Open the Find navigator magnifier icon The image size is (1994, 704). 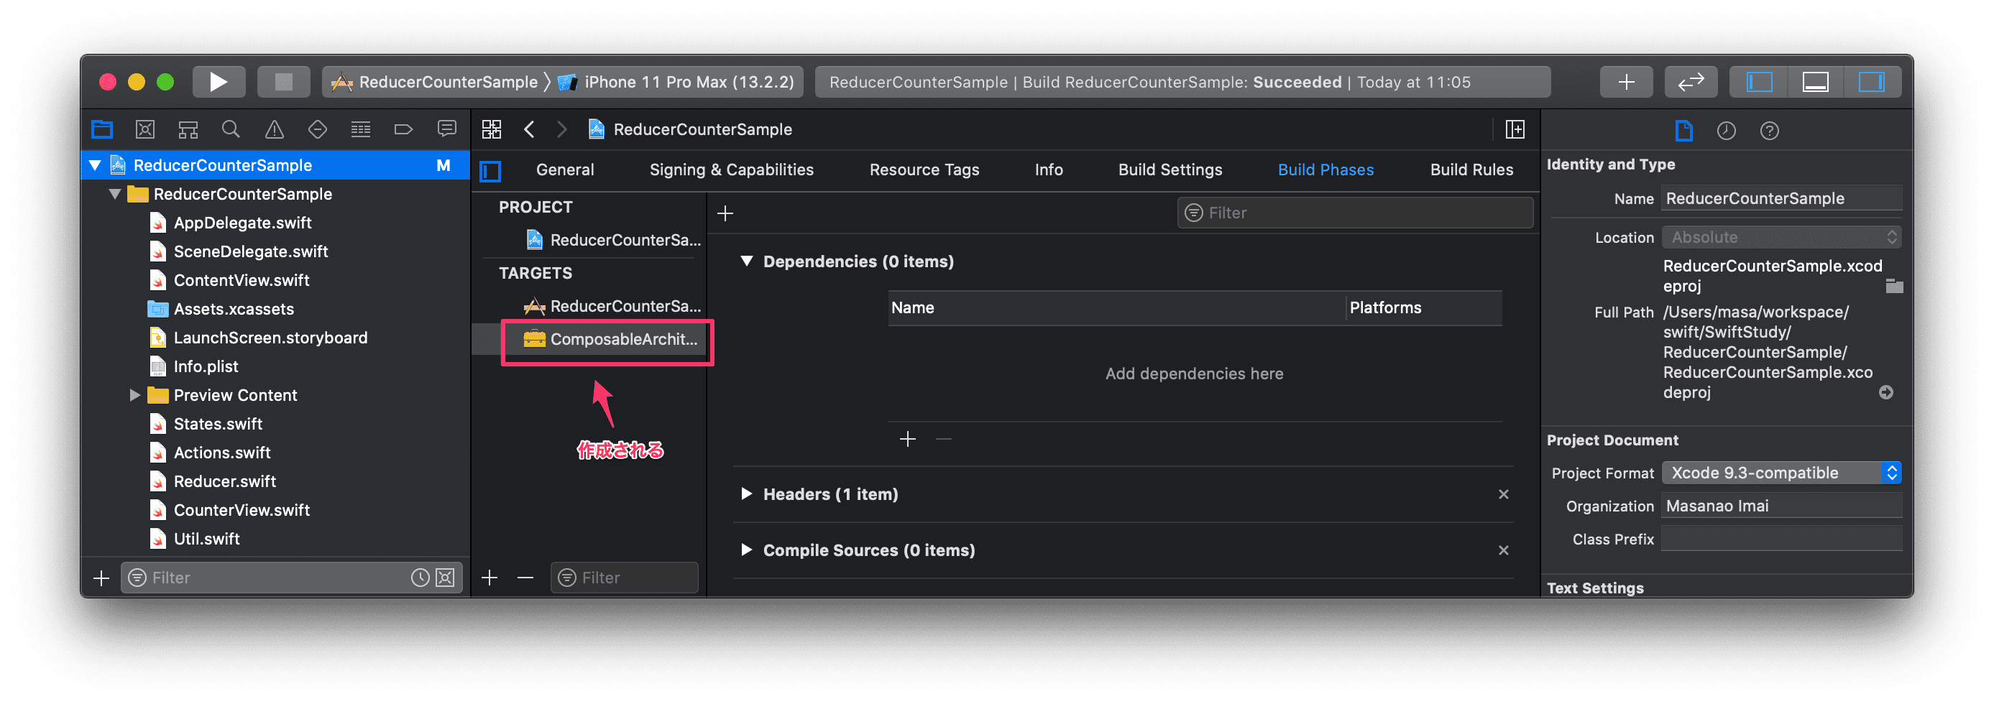231,129
